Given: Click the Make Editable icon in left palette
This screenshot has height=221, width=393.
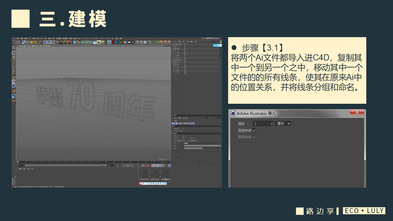Looking at the screenshot, I should 13,48.
